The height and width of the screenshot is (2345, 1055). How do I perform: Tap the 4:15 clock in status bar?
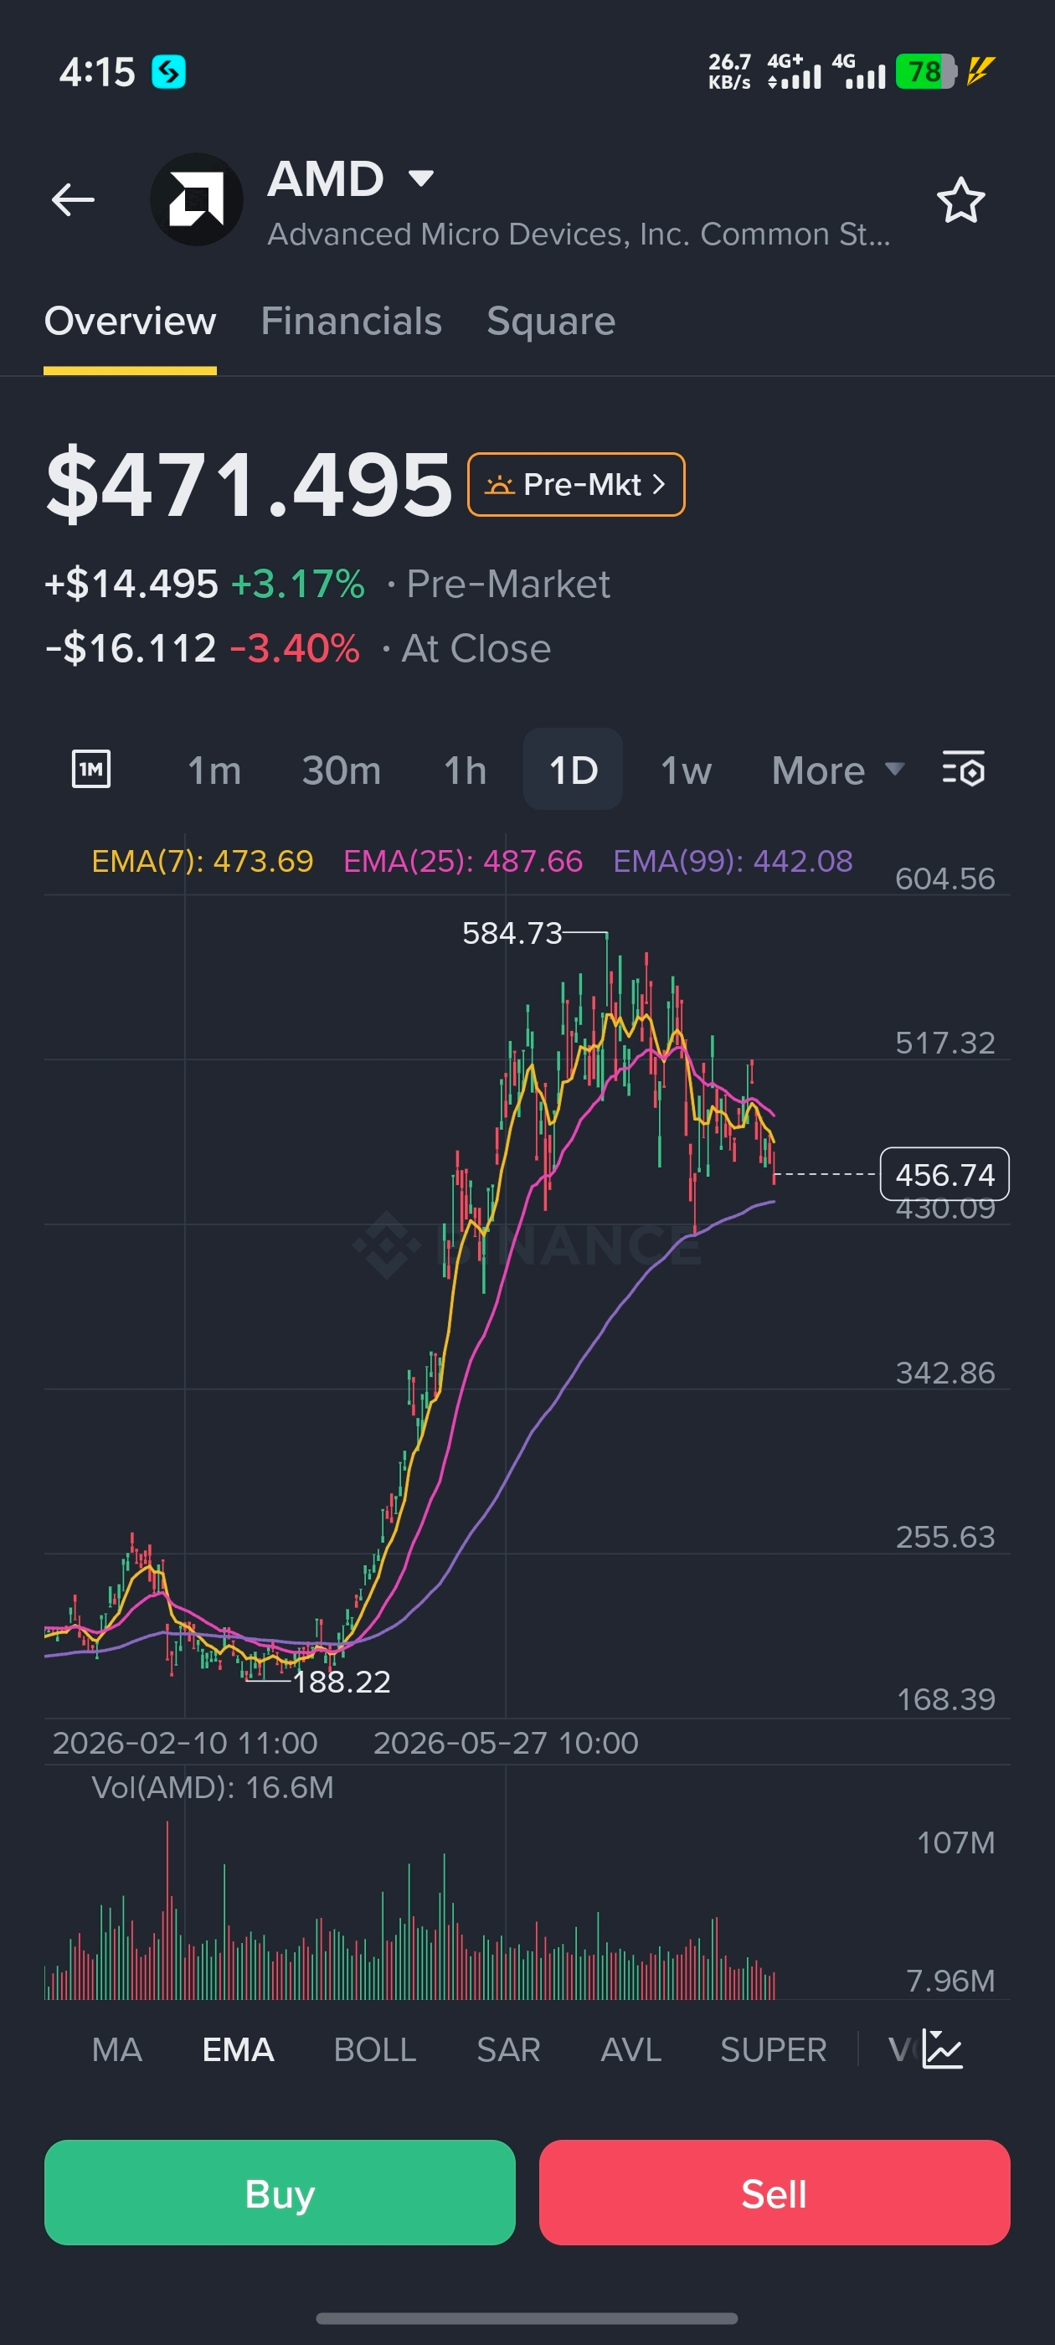(x=96, y=72)
